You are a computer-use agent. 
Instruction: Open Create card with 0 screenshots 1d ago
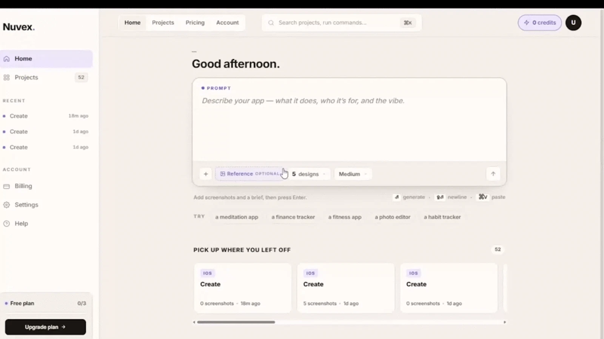[449, 288]
